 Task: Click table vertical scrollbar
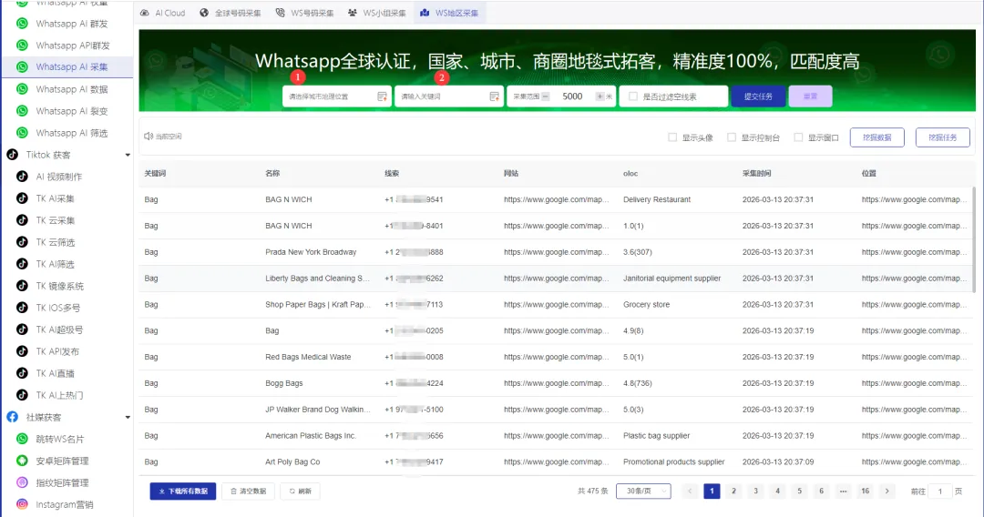point(973,238)
